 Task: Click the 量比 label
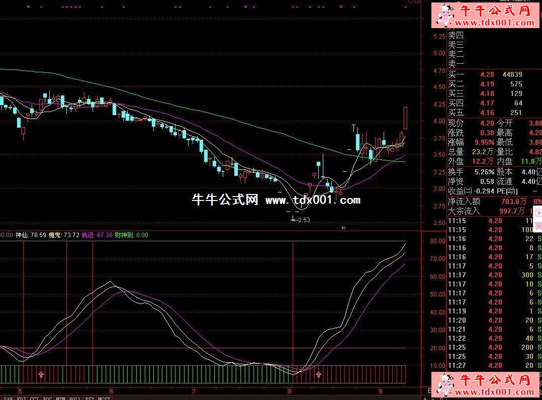click(x=505, y=152)
